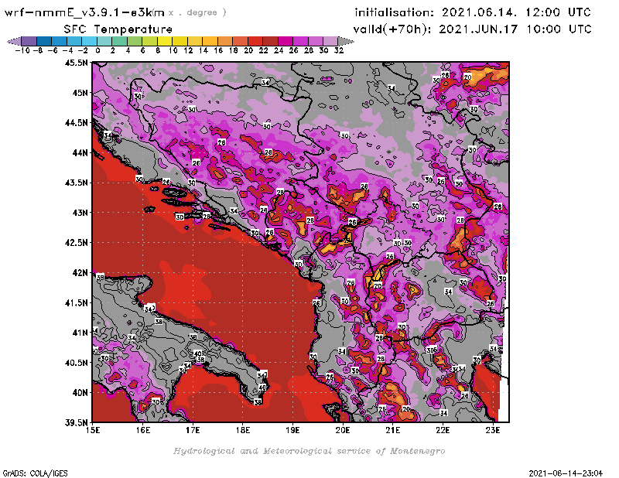Click the '42N' latitude axis label
The height and width of the screenshot is (478, 619).
[x=80, y=273]
